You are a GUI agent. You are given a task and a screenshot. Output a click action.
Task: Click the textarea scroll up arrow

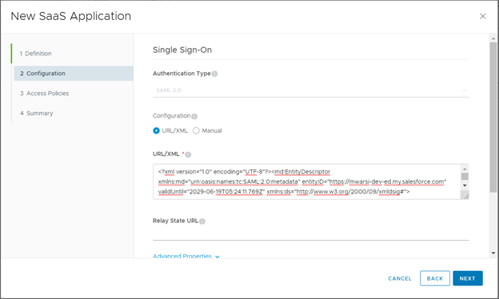click(x=465, y=169)
